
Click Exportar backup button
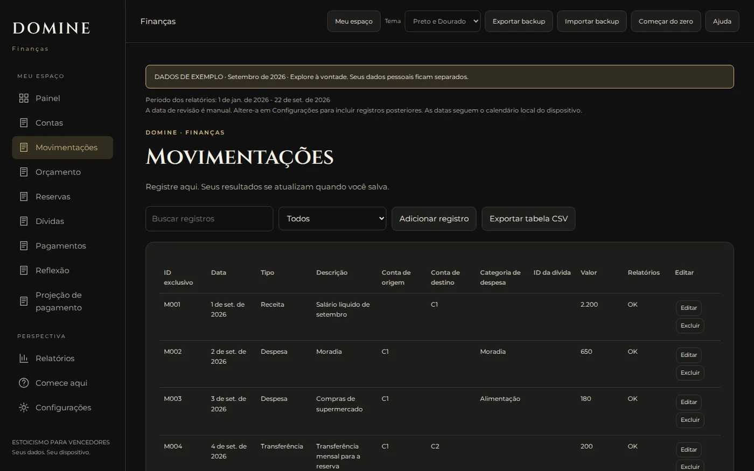pos(519,22)
